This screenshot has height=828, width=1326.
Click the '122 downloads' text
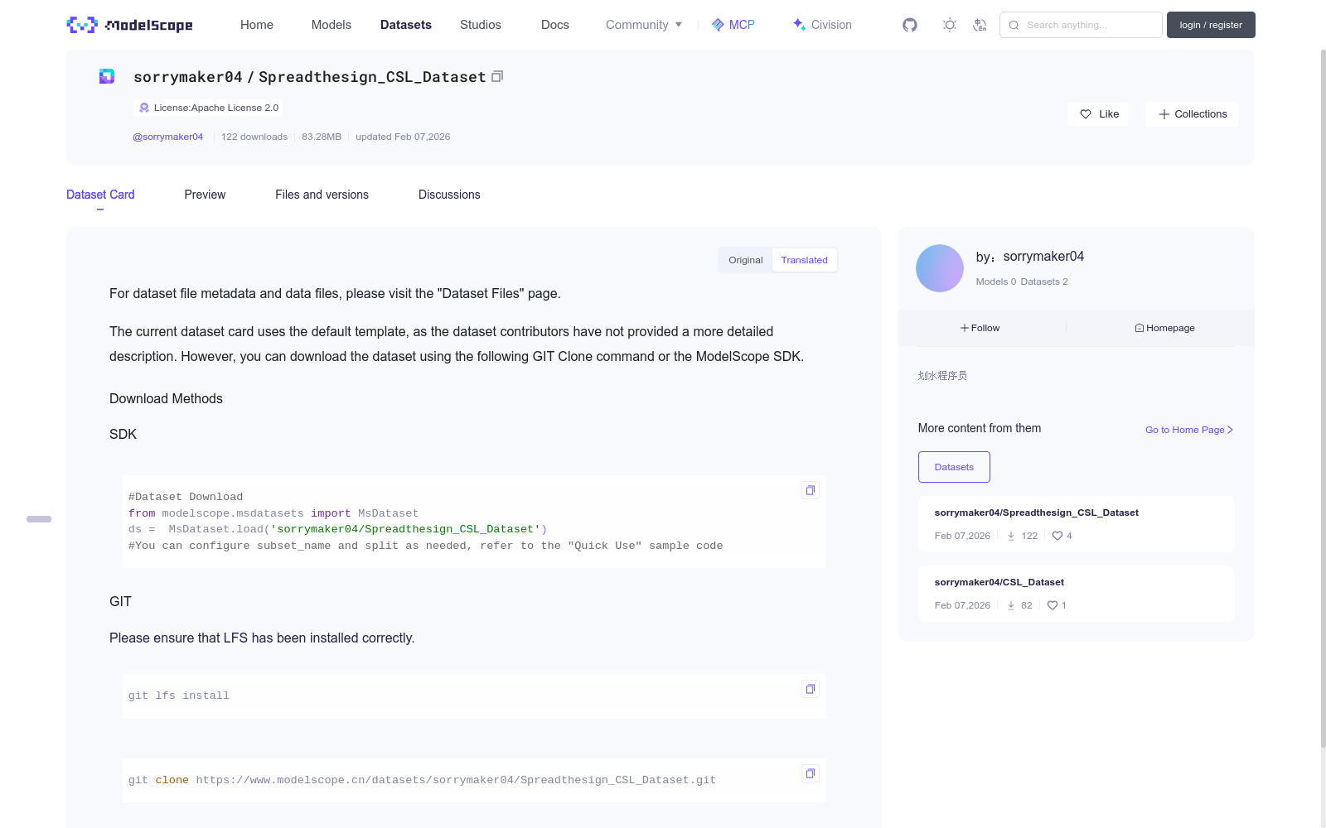[254, 137]
